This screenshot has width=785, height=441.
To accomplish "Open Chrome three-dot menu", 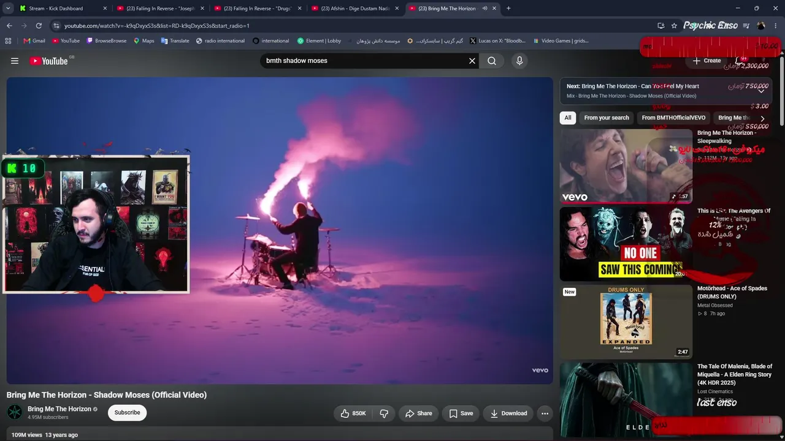I will (775, 26).
